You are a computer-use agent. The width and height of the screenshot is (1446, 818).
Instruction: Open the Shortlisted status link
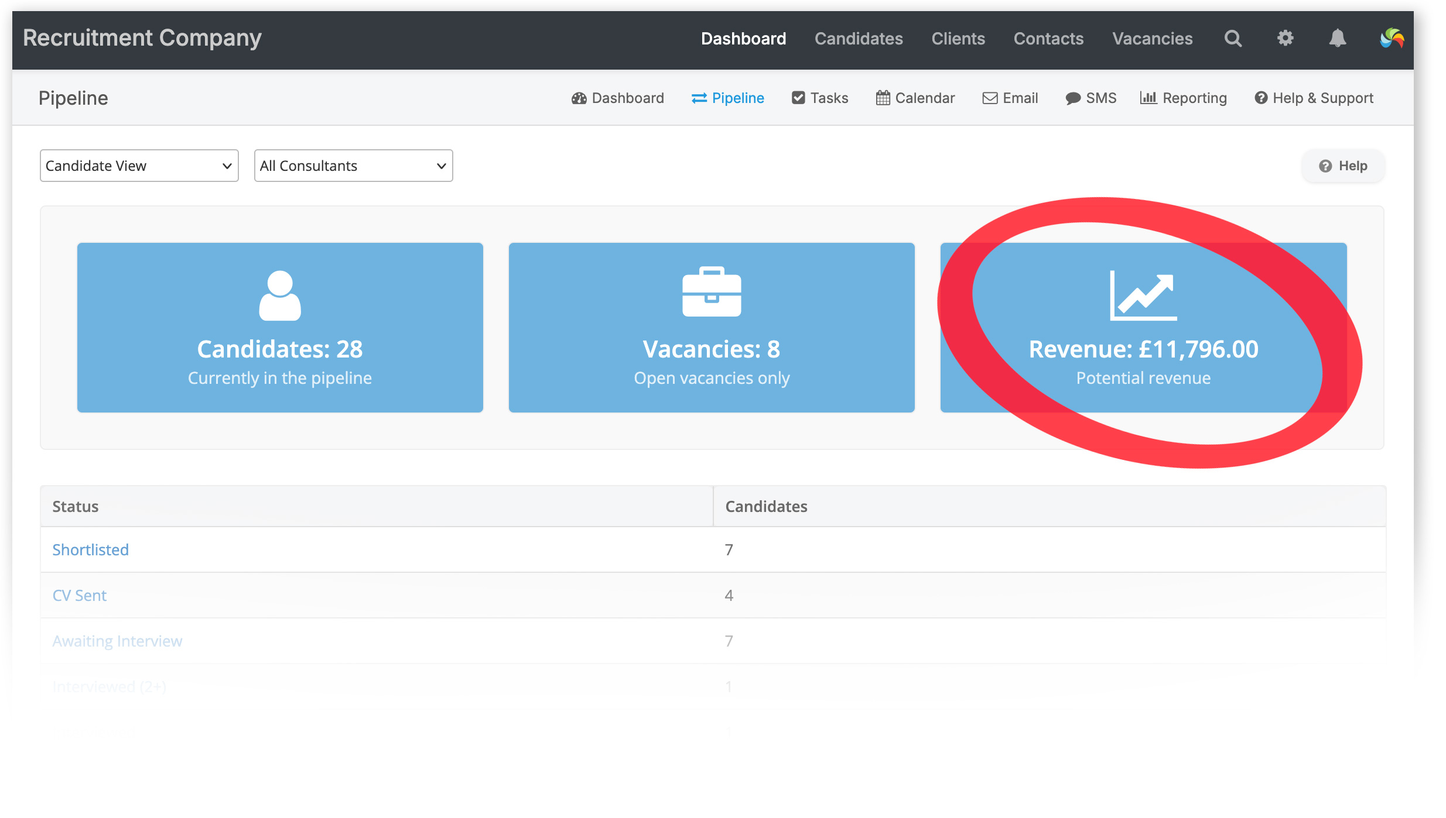pyautogui.click(x=90, y=549)
